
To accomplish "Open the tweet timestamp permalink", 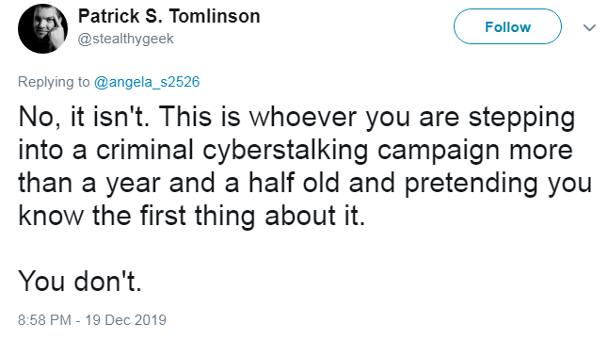I will pyautogui.click(x=92, y=320).
